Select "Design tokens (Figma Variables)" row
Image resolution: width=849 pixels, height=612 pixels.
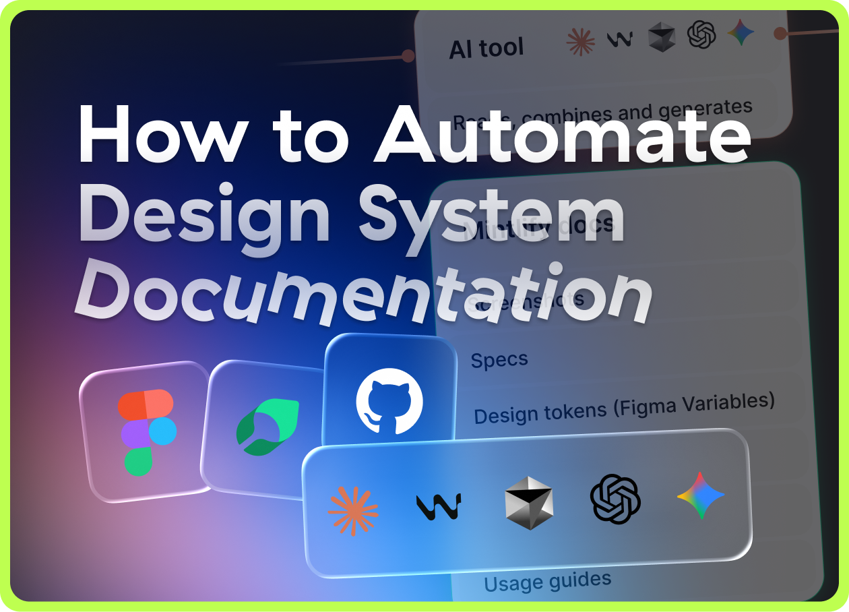pos(624,408)
